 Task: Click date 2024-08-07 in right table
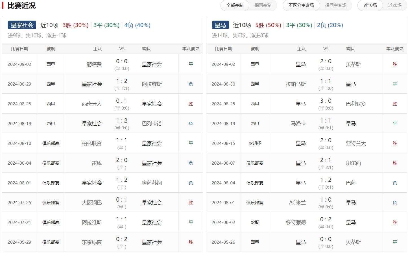click(223, 163)
